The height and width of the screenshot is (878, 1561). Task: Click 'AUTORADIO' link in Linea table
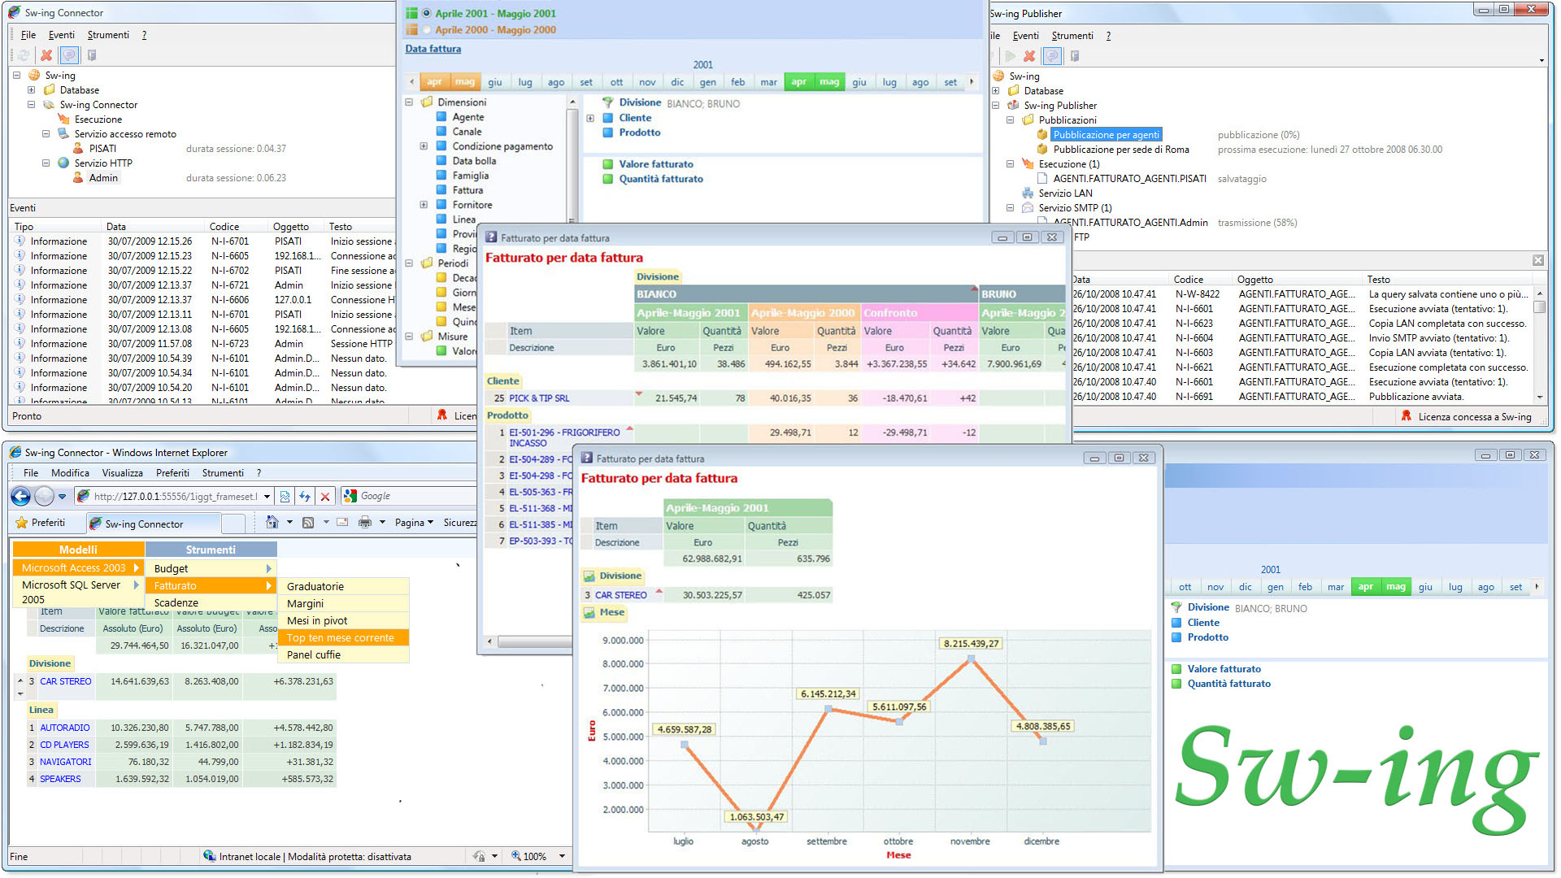[65, 728]
